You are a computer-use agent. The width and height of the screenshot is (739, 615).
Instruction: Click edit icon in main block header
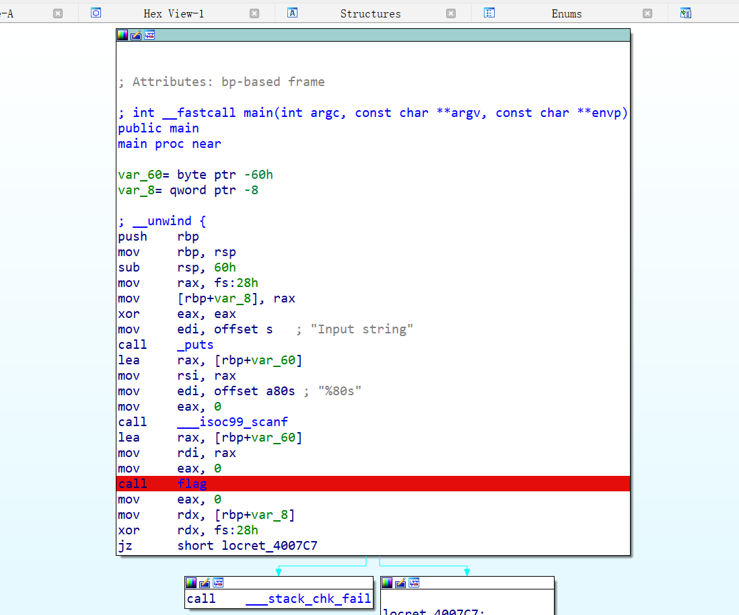[x=136, y=35]
